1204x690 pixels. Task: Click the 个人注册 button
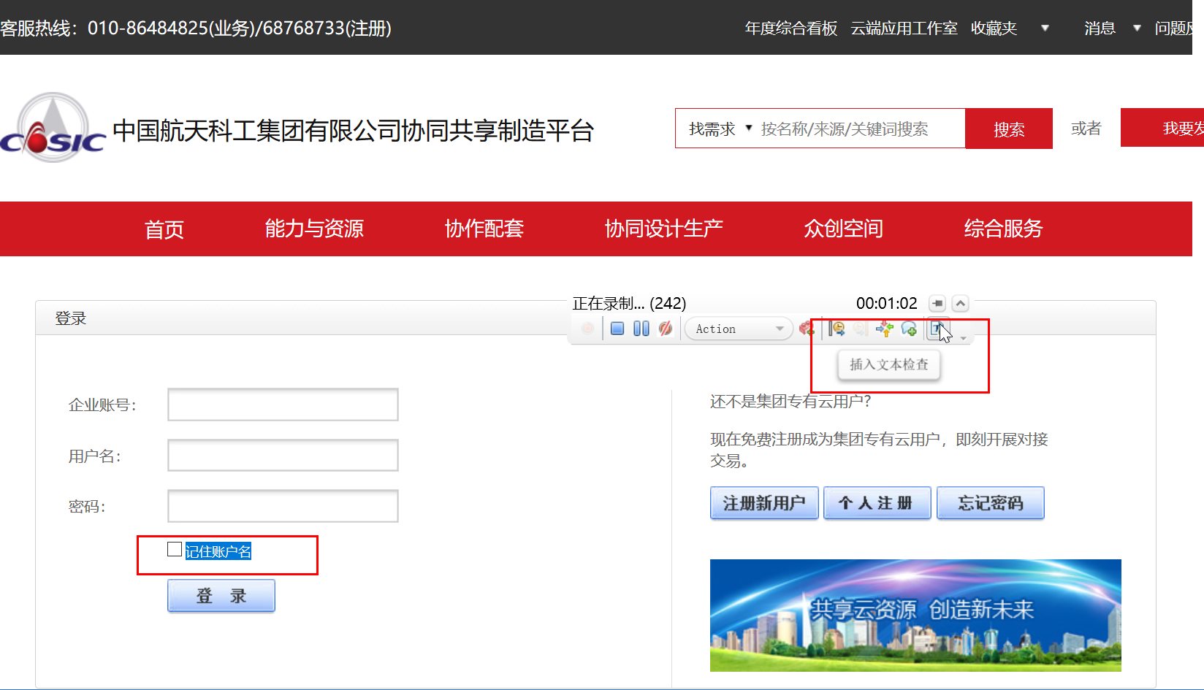[877, 503]
